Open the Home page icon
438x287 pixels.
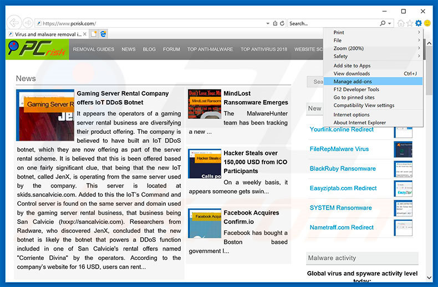coord(401,23)
